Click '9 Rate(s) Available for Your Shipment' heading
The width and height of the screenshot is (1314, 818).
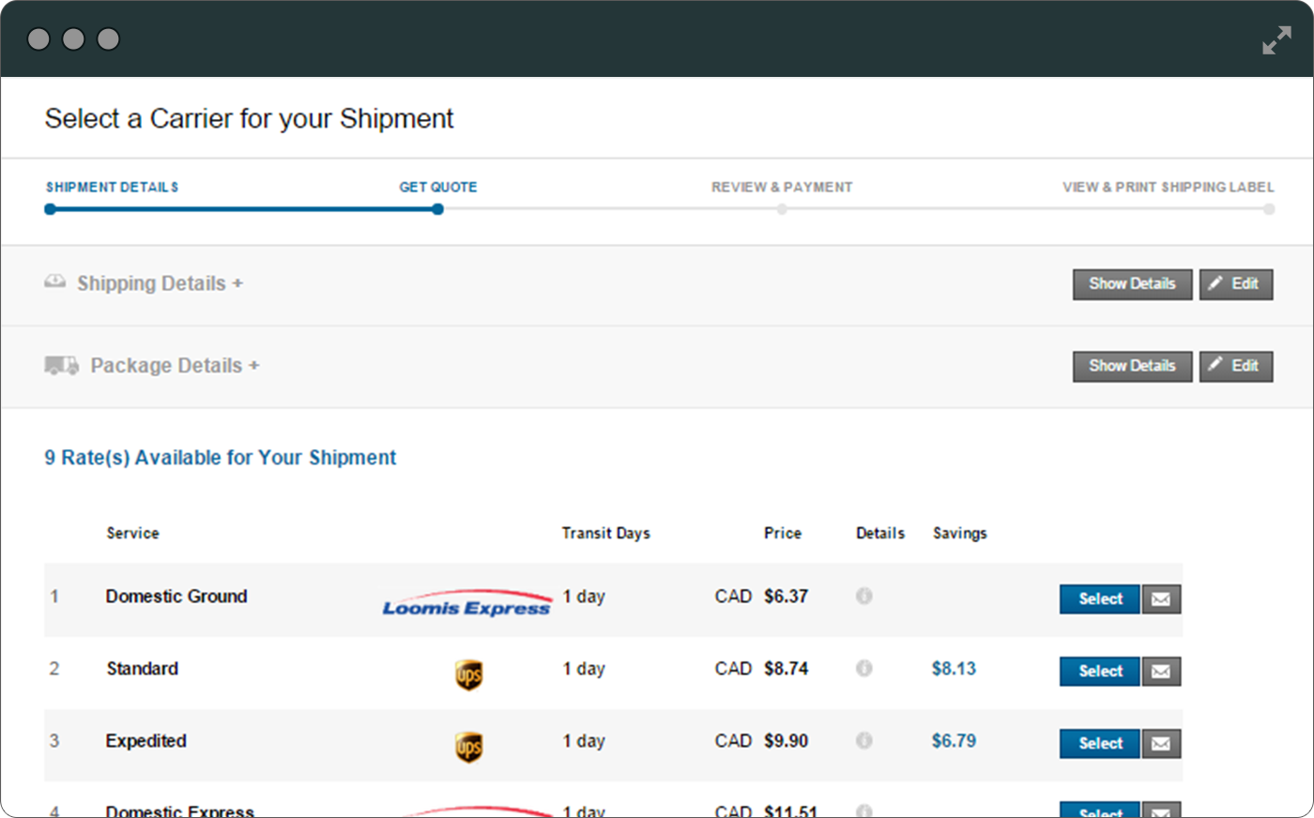(x=221, y=458)
